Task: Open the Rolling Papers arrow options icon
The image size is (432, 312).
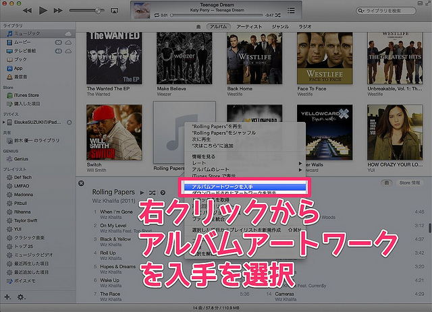Action: click(x=163, y=193)
